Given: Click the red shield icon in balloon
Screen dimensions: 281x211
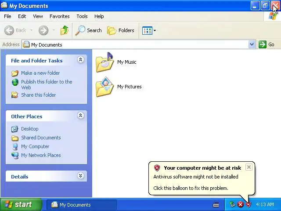Looking at the screenshot, I should pyautogui.click(x=157, y=168).
